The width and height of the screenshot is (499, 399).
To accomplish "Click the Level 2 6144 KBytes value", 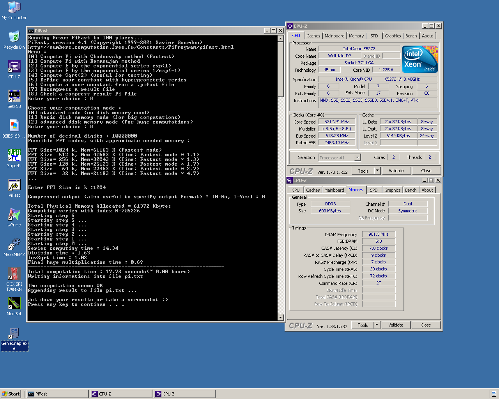I will click(398, 136).
